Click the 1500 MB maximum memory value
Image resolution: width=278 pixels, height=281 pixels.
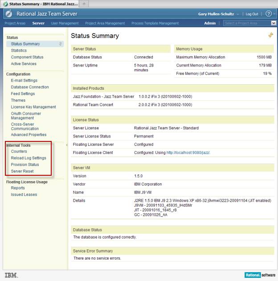(x=264, y=57)
